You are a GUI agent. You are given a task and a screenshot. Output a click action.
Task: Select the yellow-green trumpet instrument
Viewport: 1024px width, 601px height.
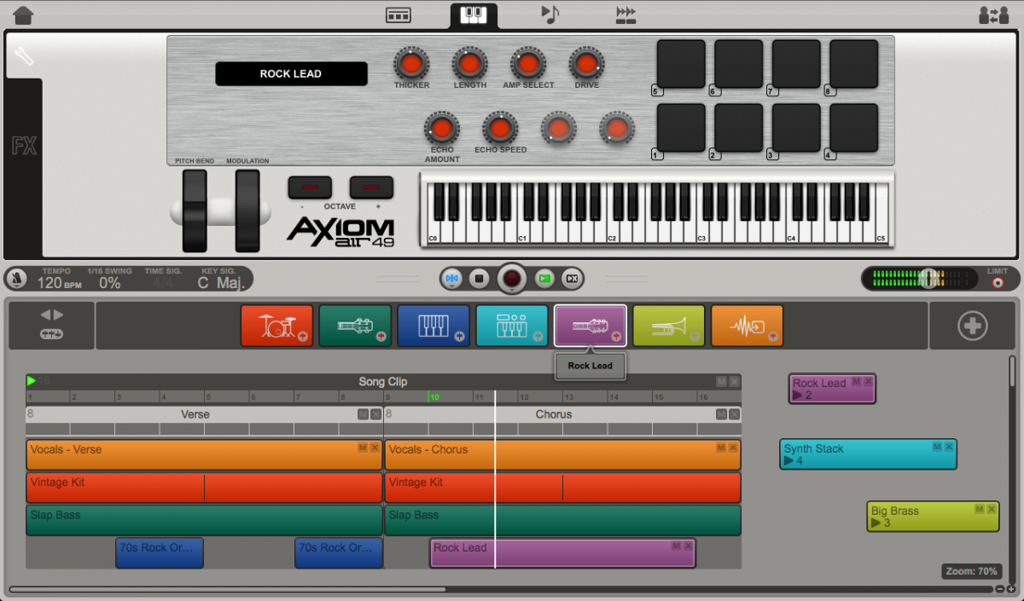pyautogui.click(x=669, y=326)
